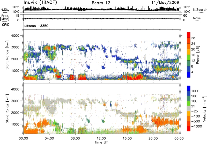Click the '4000' tick of the power panel

[x=15, y=36]
